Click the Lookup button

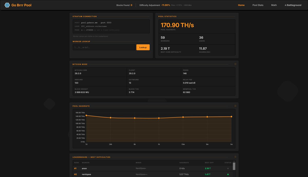(143, 47)
